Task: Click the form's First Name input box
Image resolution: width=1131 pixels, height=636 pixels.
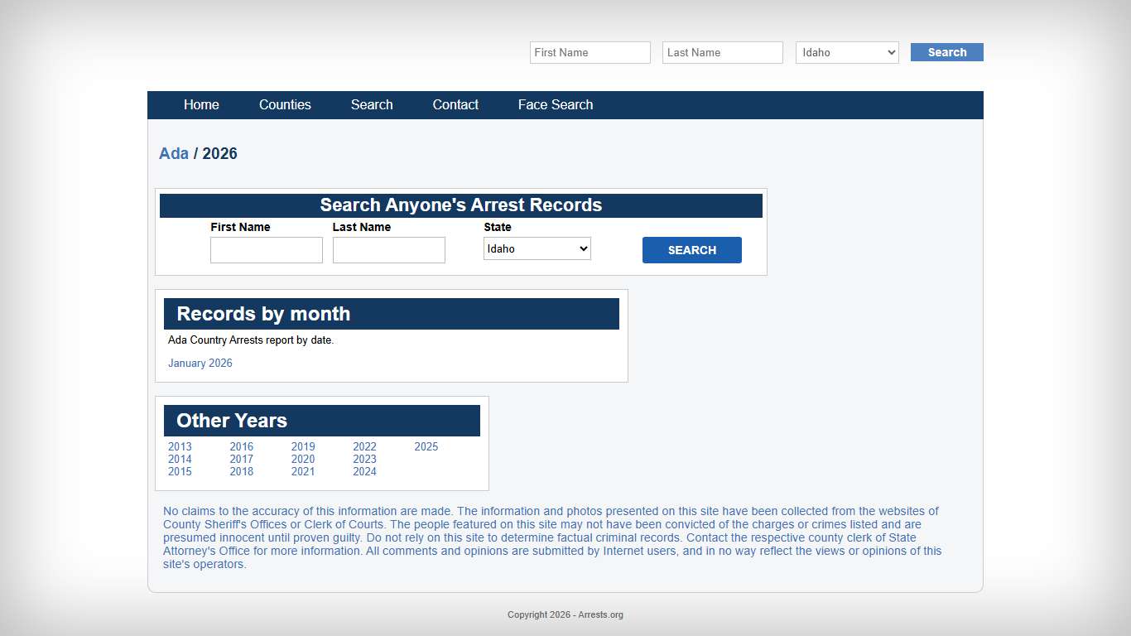Action: coord(266,250)
